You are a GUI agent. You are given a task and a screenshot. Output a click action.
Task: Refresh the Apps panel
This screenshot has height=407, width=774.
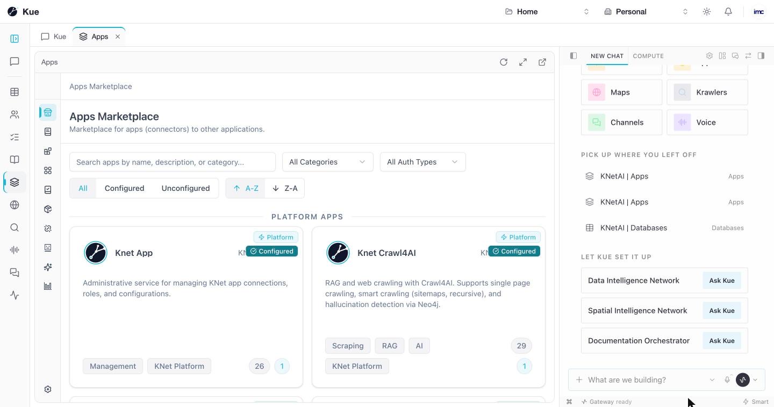pos(504,62)
